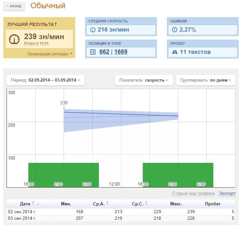Open the Период date range dropdown
This screenshot has width=243, height=231.
point(45,80)
